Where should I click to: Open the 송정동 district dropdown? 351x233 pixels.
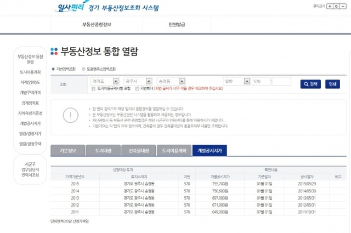(171, 81)
